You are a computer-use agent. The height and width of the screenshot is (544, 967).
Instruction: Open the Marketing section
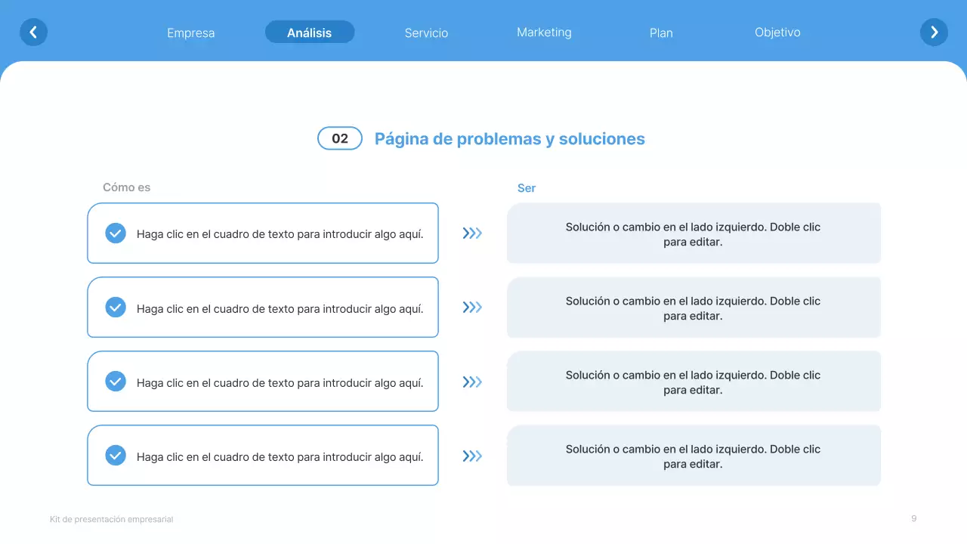pyautogui.click(x=544, y=32)
